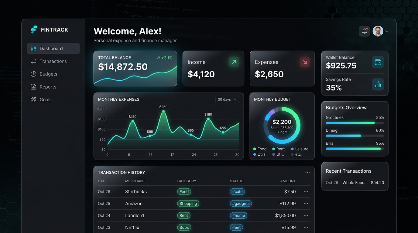Click the #ent status tag
The height and width of the screenshot is (233, 418).
236,228
